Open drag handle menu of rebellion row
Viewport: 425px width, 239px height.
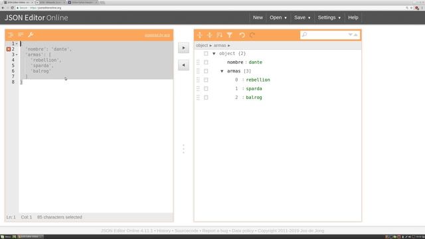[198, 80]
